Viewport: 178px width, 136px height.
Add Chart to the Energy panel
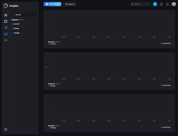(x=165, y=85)
